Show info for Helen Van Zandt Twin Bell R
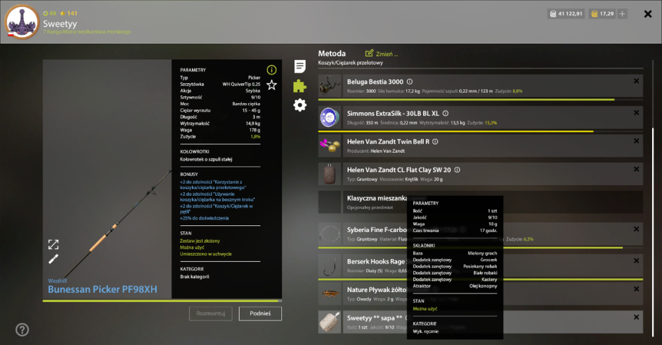 point(436,141)
